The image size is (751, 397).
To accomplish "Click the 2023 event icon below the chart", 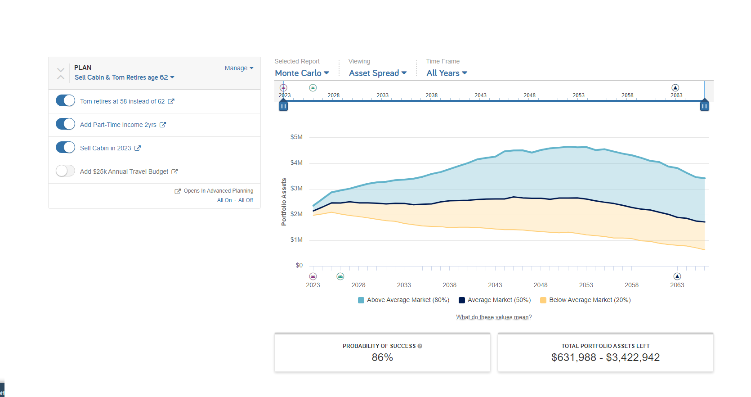I will point(313,276).
